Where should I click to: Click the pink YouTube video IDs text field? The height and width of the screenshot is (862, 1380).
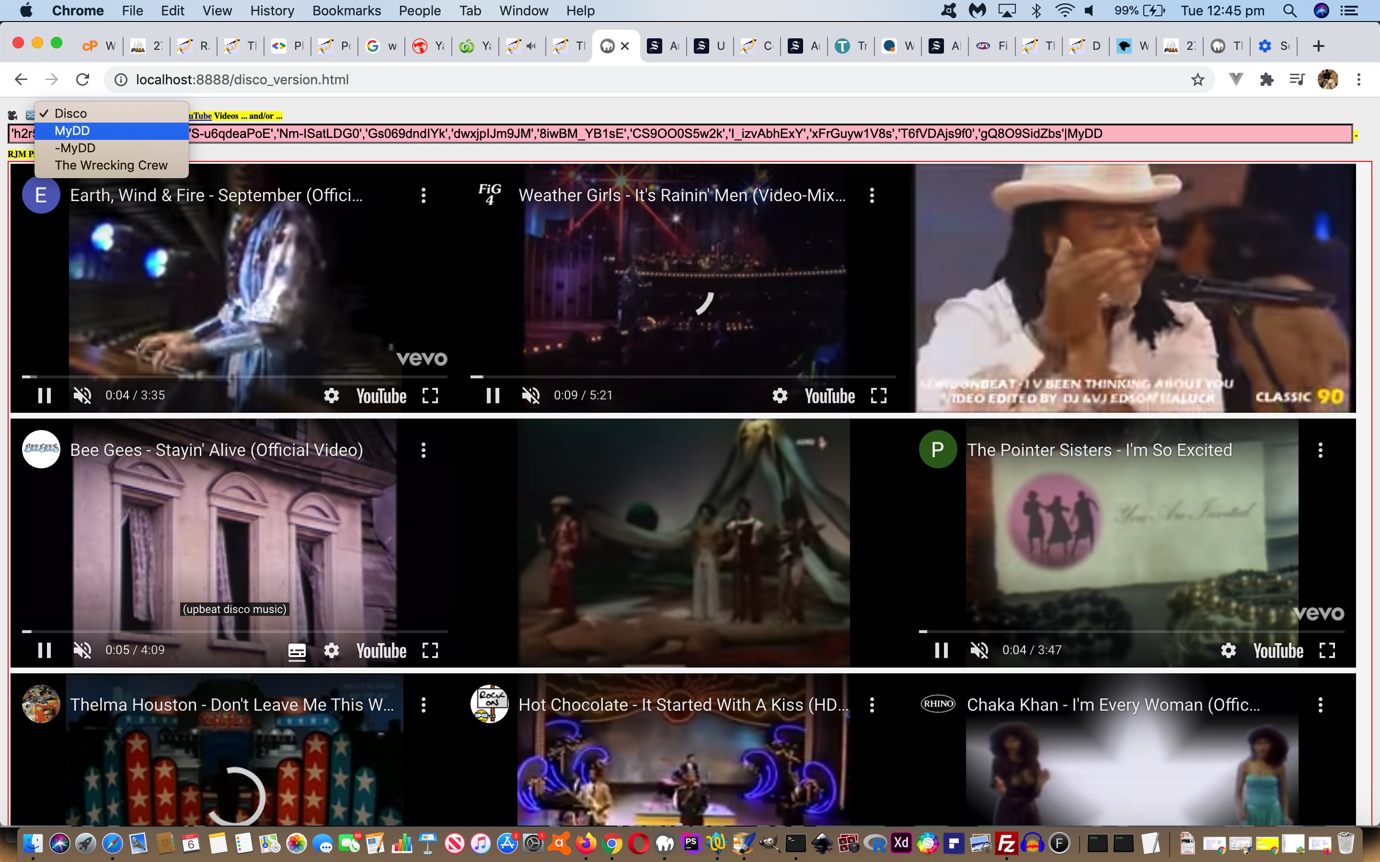coord(656,134)
